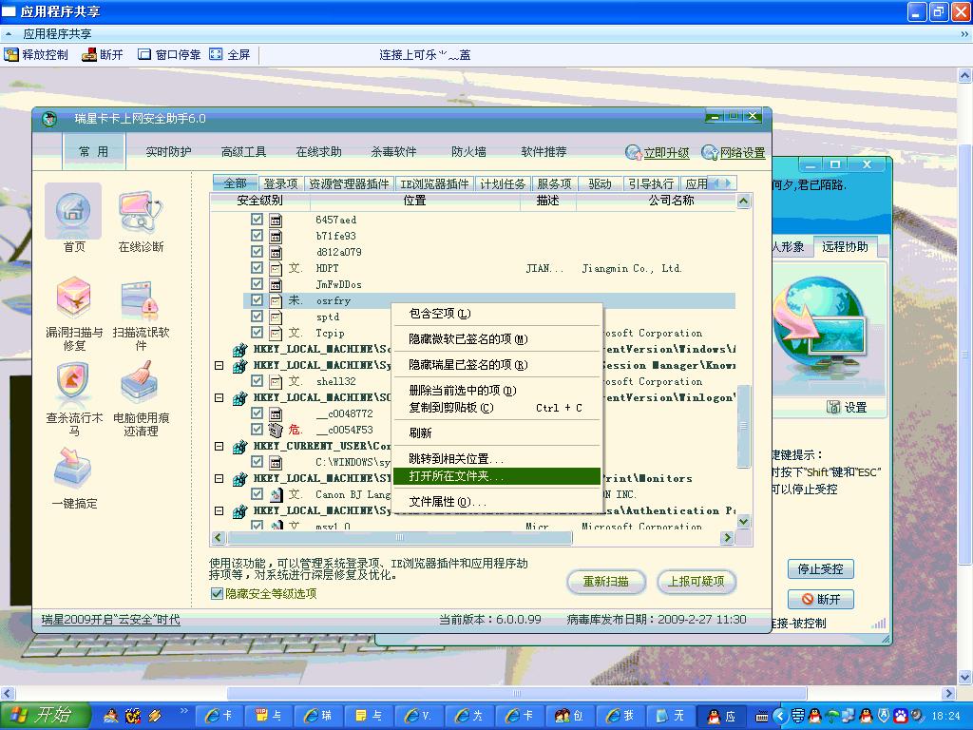Screen dimensions: 973x730
Task: Click the list vertical scrollbar thumb
Action: pos(743,426)
